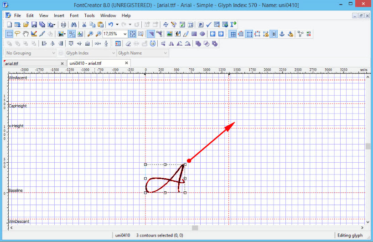Viewport: 373px width, 242px height.
Task: Click the Test font P icon
Action: (x=201, y=25)
